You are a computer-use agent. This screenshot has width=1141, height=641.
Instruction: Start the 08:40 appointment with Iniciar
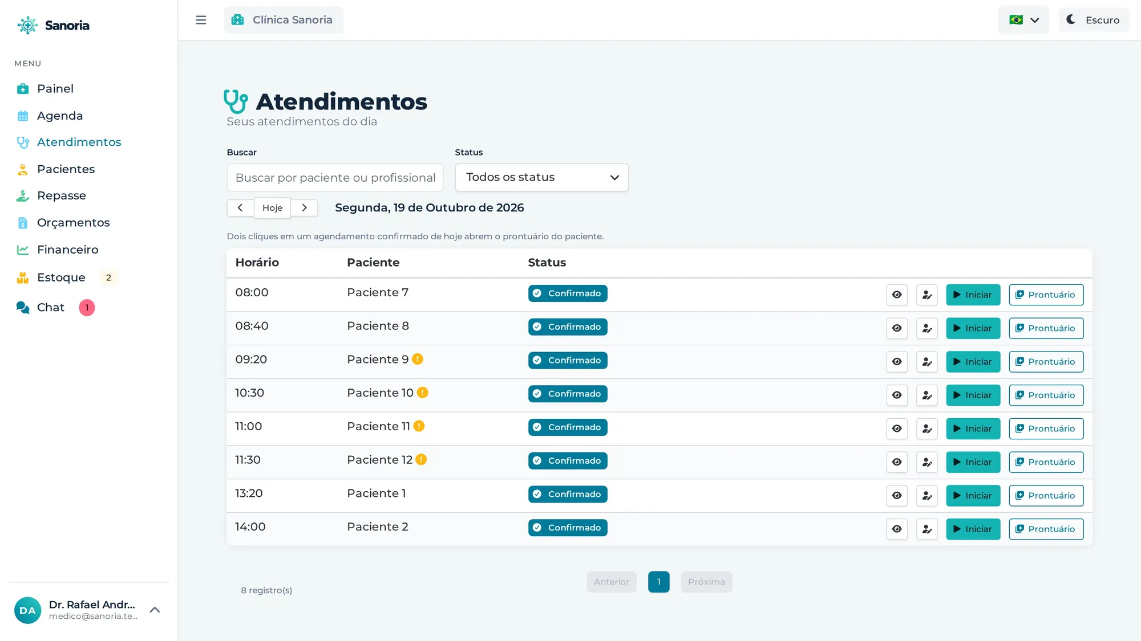973,328
